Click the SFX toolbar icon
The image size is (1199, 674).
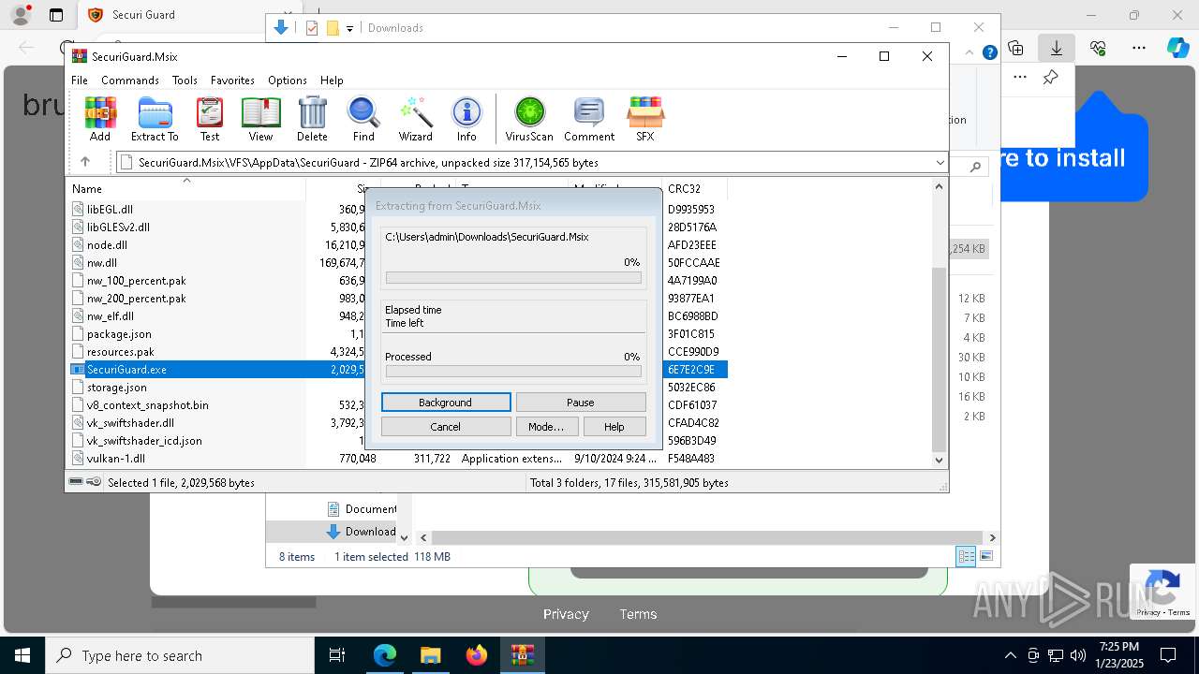[x=645, y=119]
